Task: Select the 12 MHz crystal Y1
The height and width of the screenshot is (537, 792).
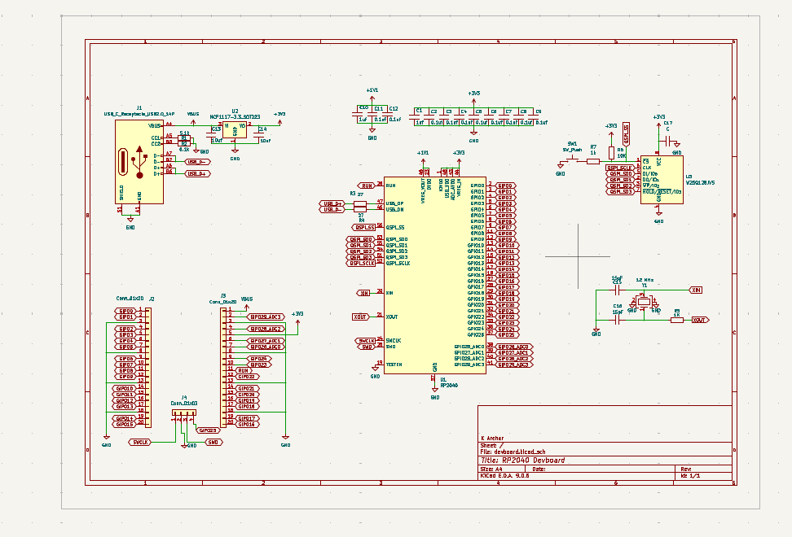Action: pos(644,303)
